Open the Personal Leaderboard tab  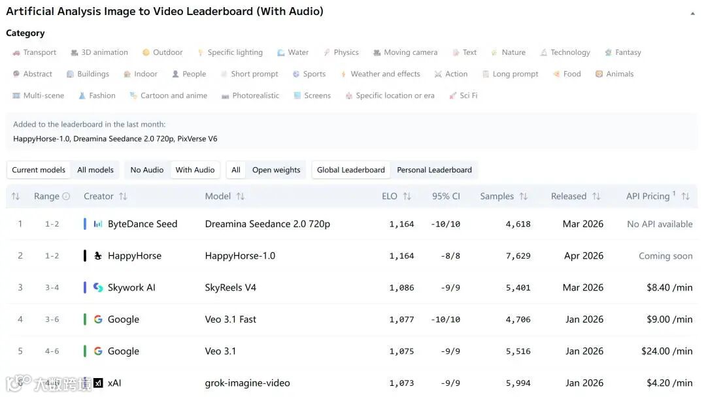(x=434, y=170)
